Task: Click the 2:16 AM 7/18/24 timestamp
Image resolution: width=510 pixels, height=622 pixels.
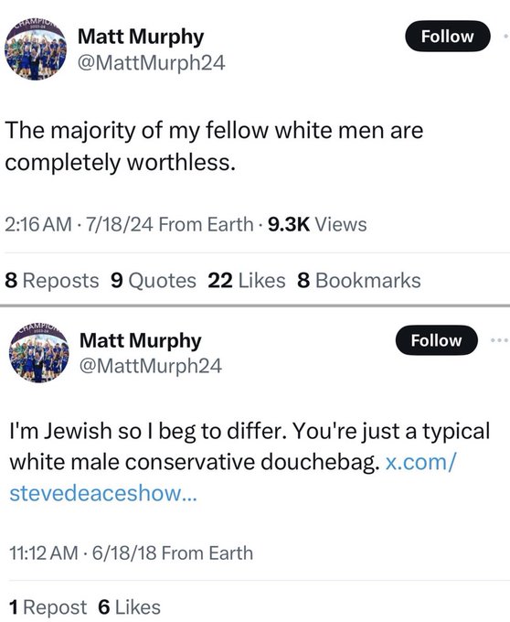Action: 79,224
